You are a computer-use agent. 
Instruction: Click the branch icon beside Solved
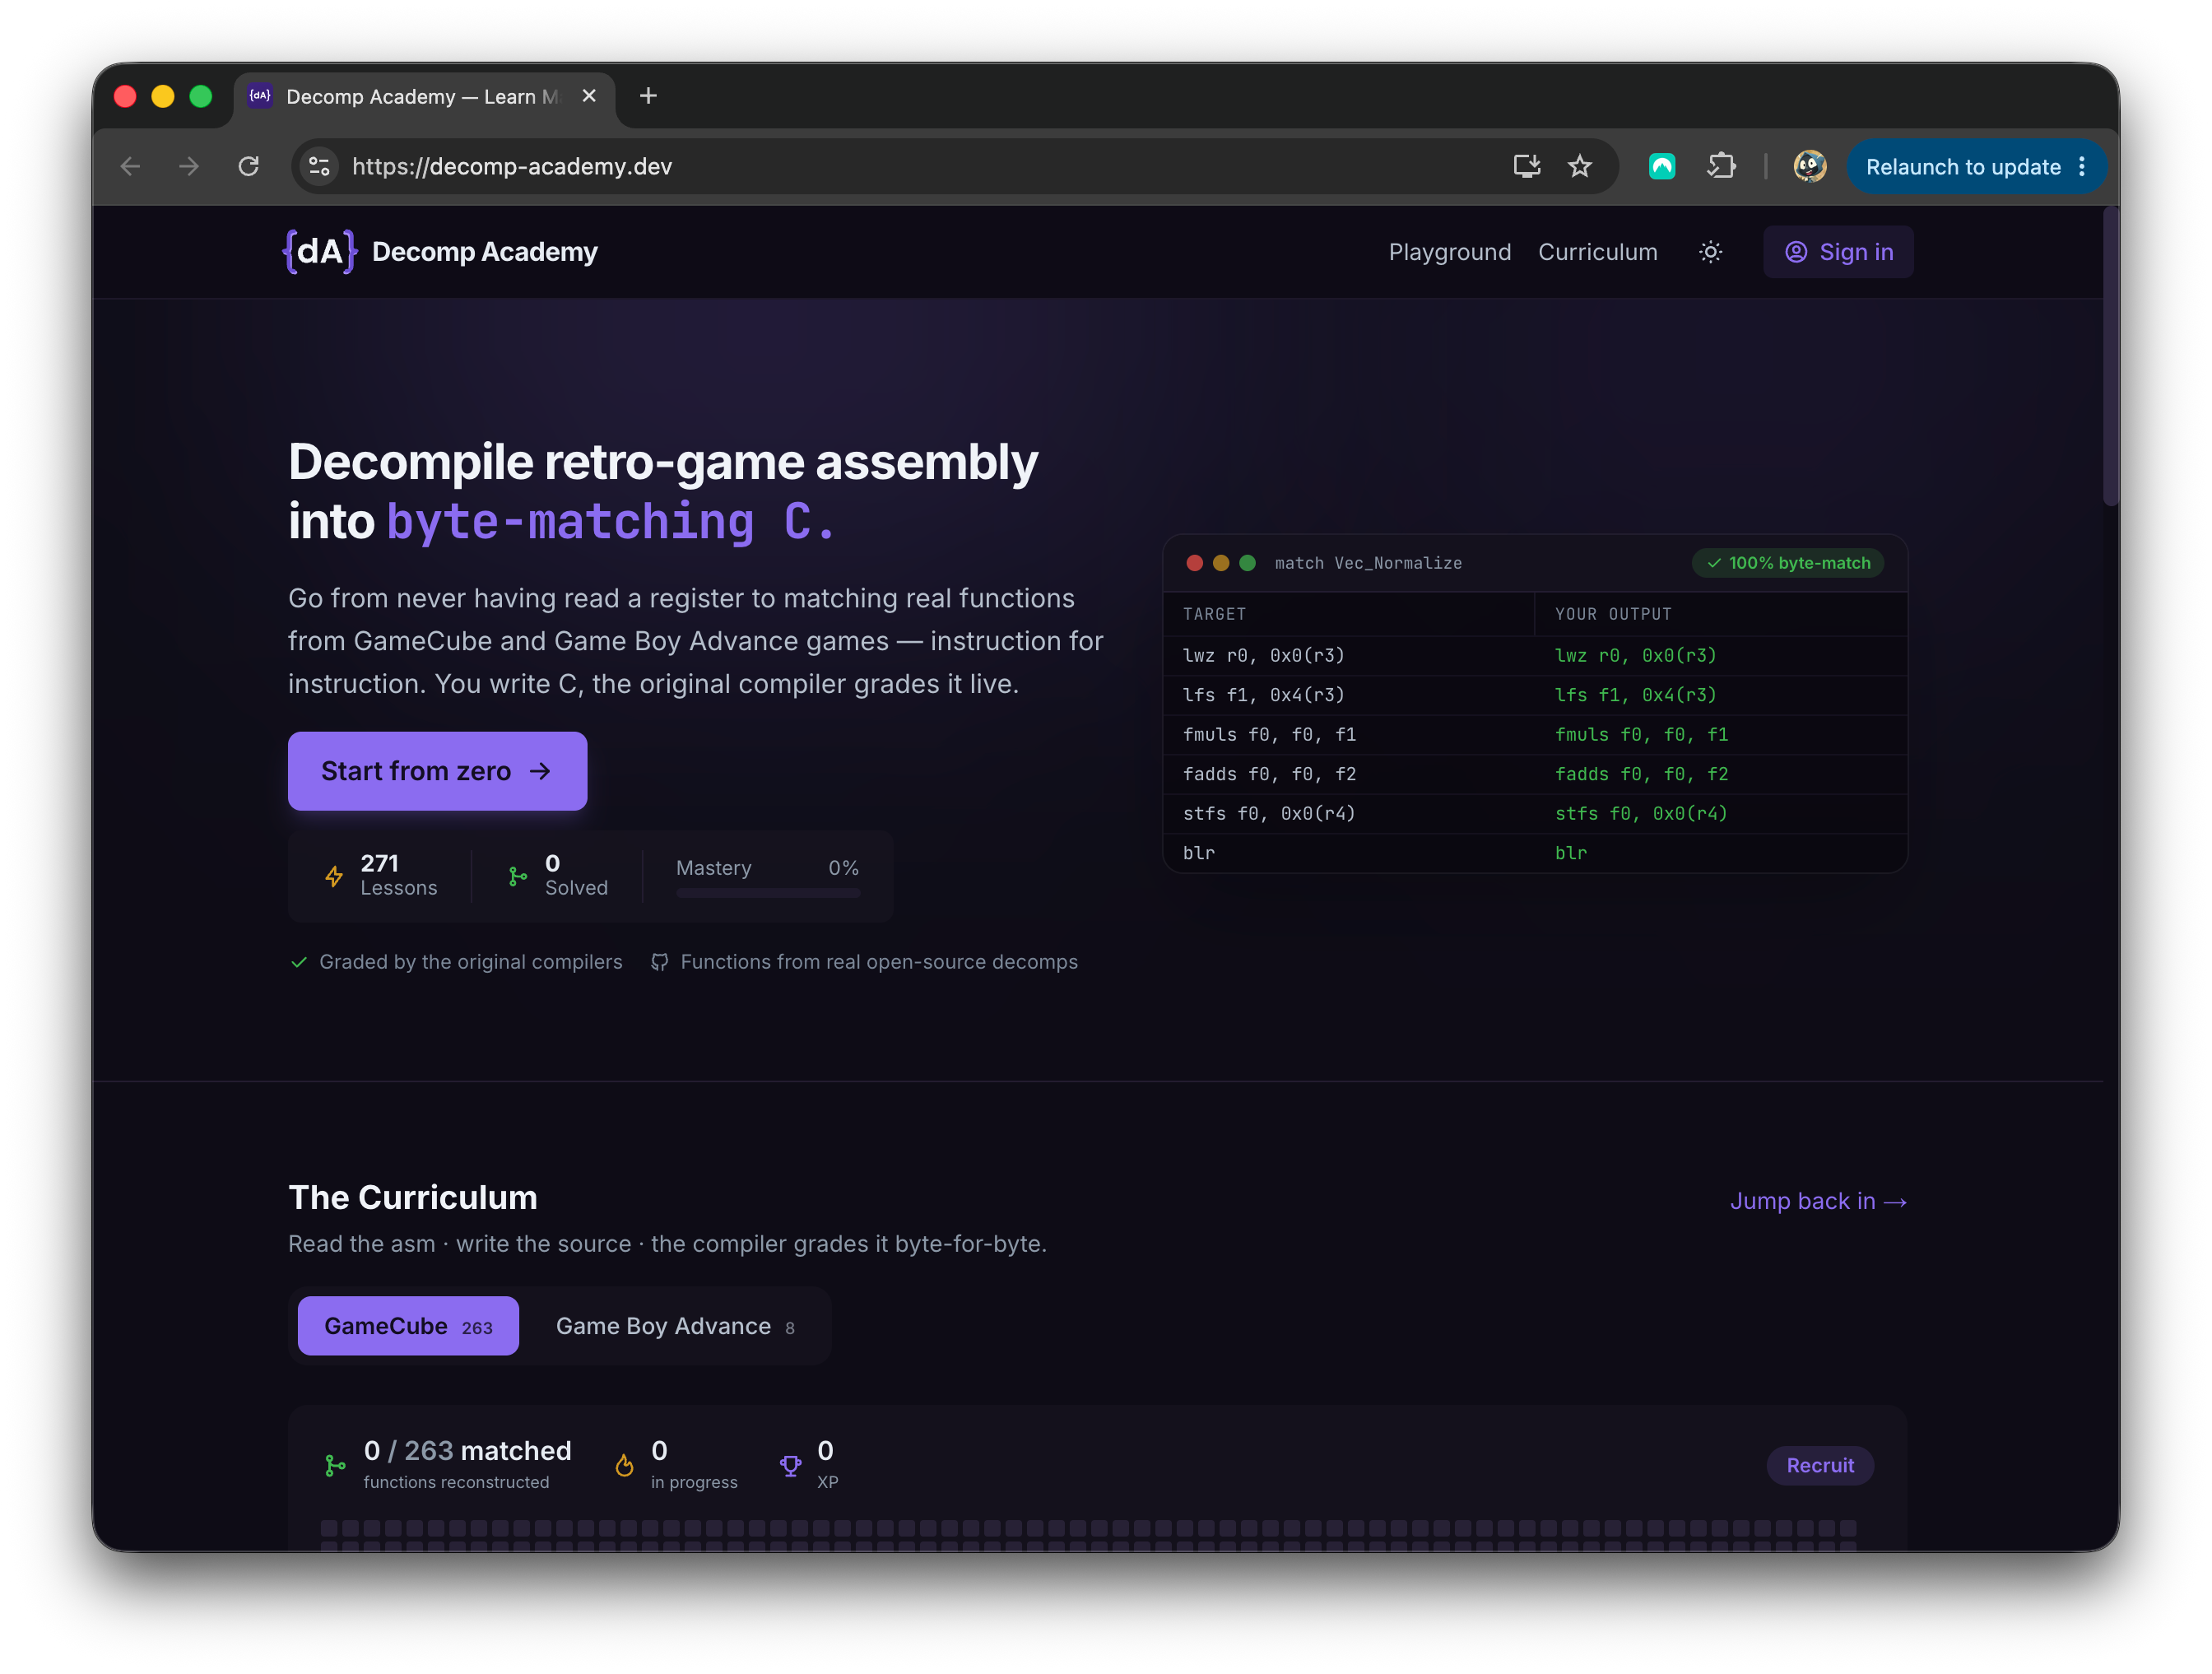[517, 876]
